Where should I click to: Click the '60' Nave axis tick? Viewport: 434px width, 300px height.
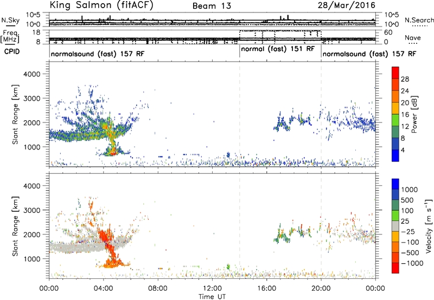coord(388,32)
